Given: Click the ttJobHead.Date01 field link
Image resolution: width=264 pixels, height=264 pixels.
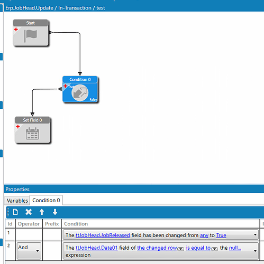Looking at the screenshot, I should tap(97, 248).
